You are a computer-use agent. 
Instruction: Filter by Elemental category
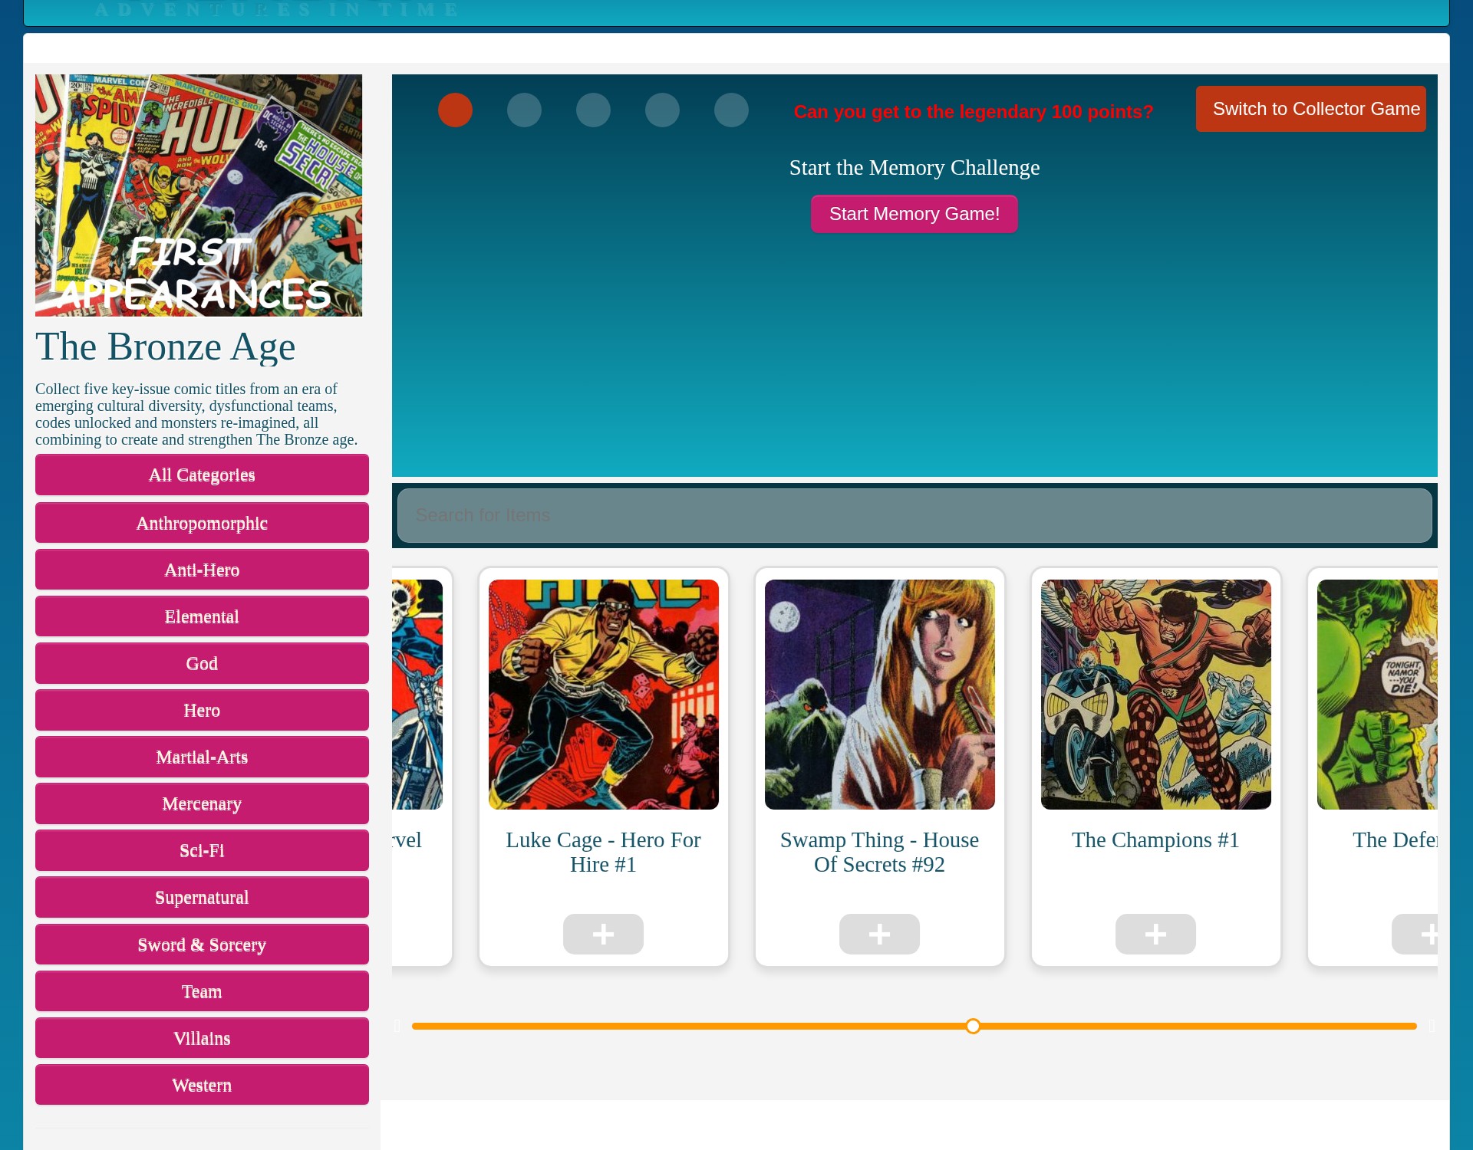tap(202, 616)
